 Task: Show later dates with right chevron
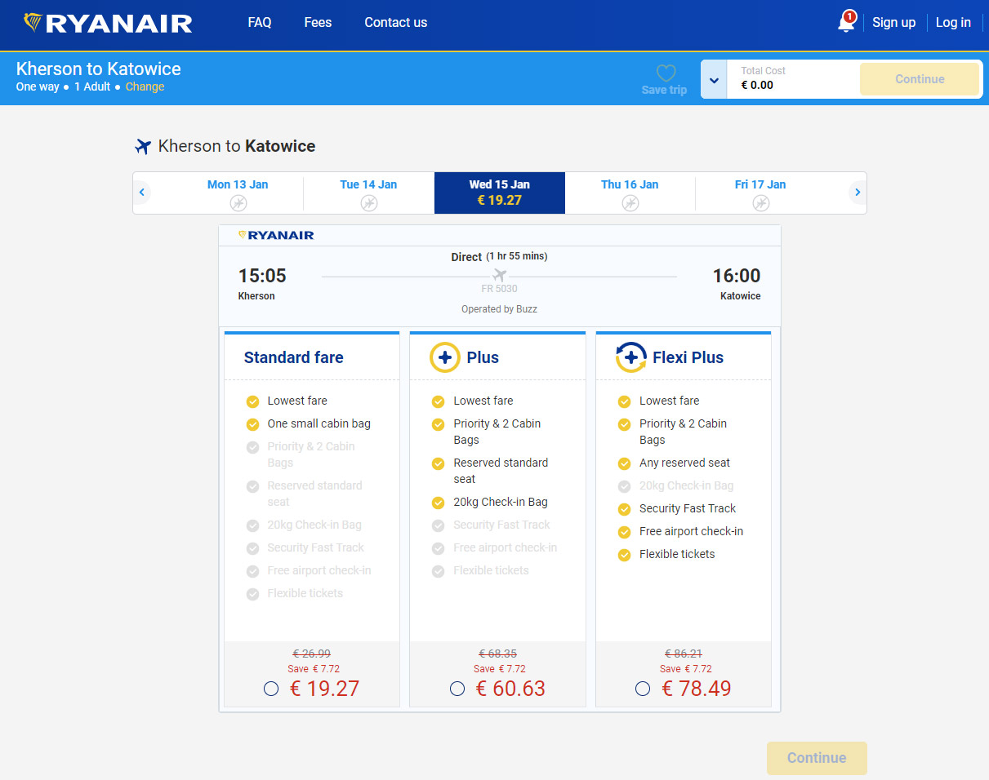(x=857, y=193)
